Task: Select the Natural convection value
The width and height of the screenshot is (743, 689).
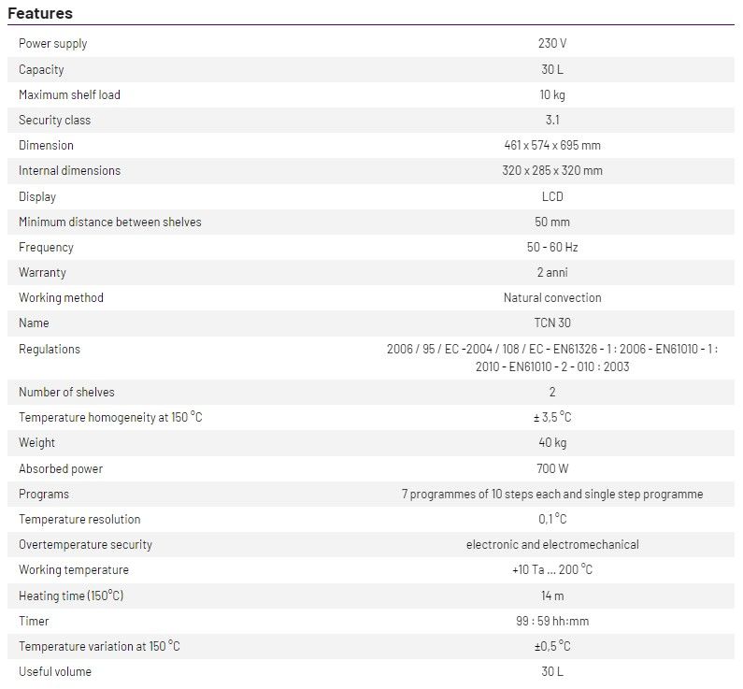Action: click(551, 297)
